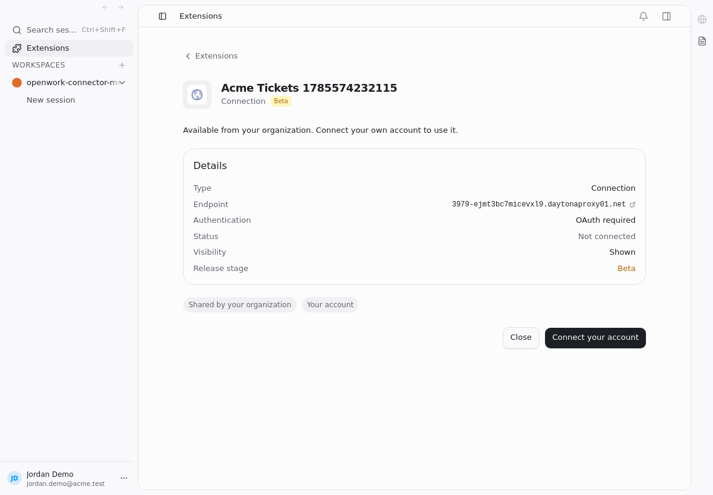This screenshot has height=495, width=713.
Task: Click the Shared by your organization chip
Action: point(240,305)
